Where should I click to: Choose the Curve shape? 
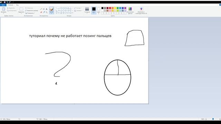59,8
